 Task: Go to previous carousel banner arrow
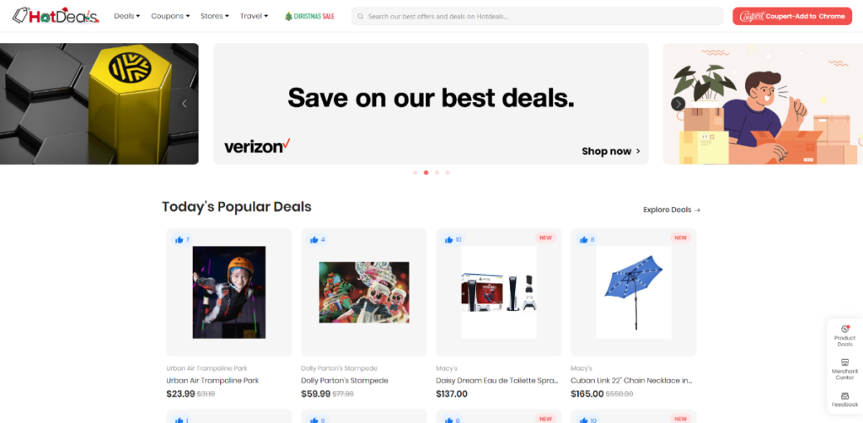coord(185,104)
